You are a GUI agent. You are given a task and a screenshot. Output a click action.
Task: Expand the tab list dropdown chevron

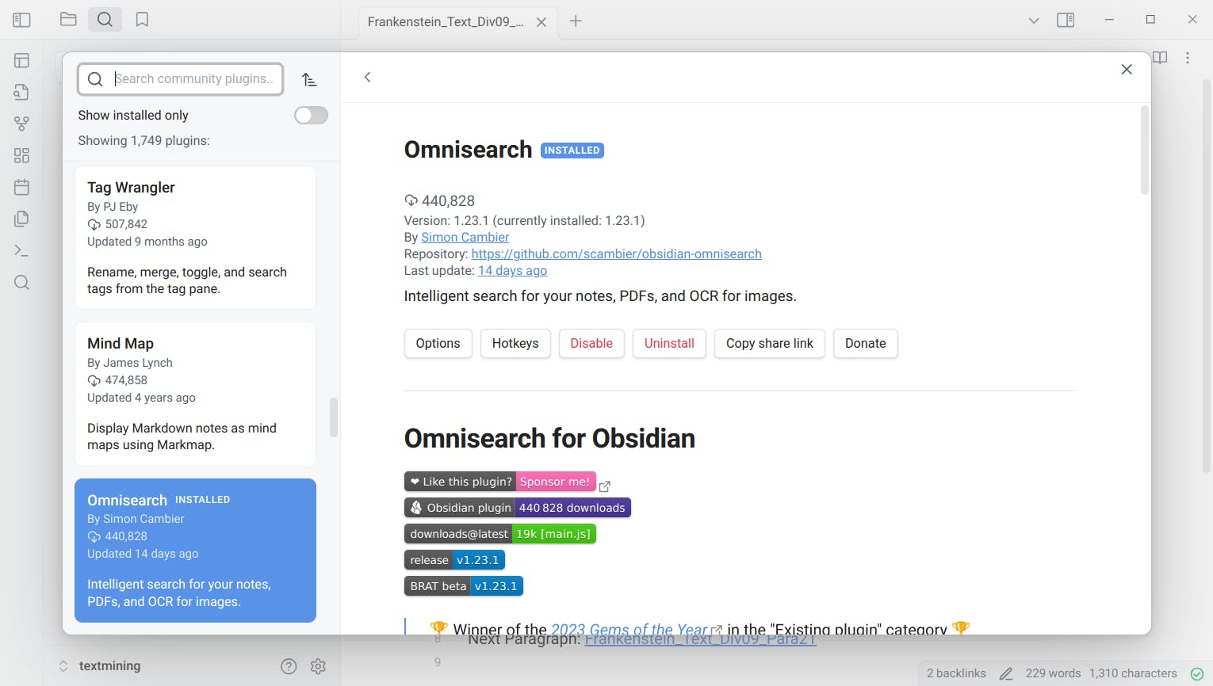1034,21
